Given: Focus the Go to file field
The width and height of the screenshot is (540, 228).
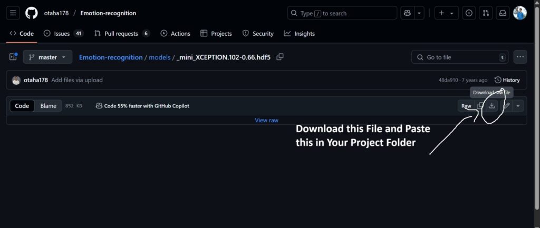Looking at the screenshot, I should 460,57.
